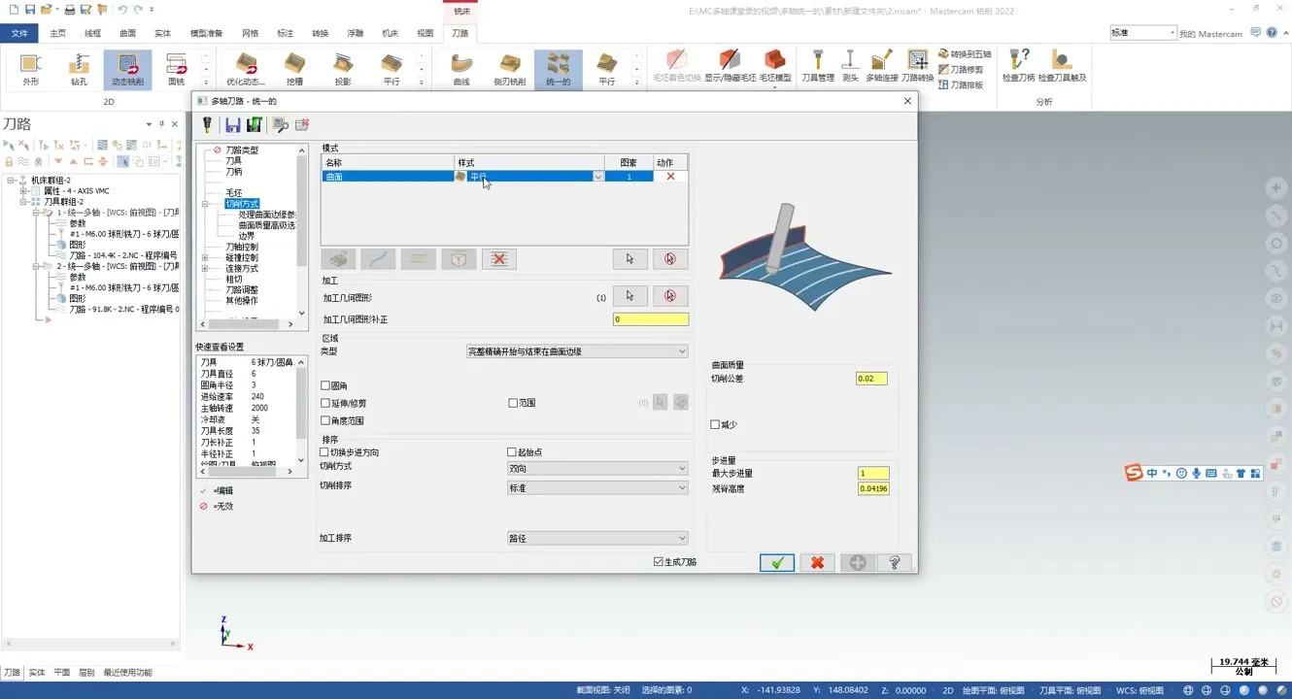
Task: Open 刀具管理 tool manager
Action: click(x=817, y=66)
